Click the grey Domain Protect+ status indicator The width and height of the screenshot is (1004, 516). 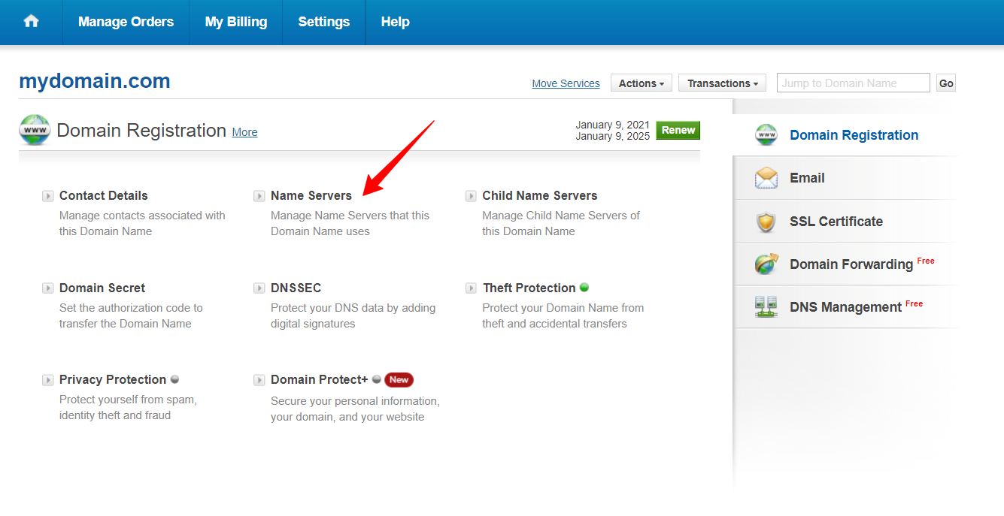click(377, 379)
